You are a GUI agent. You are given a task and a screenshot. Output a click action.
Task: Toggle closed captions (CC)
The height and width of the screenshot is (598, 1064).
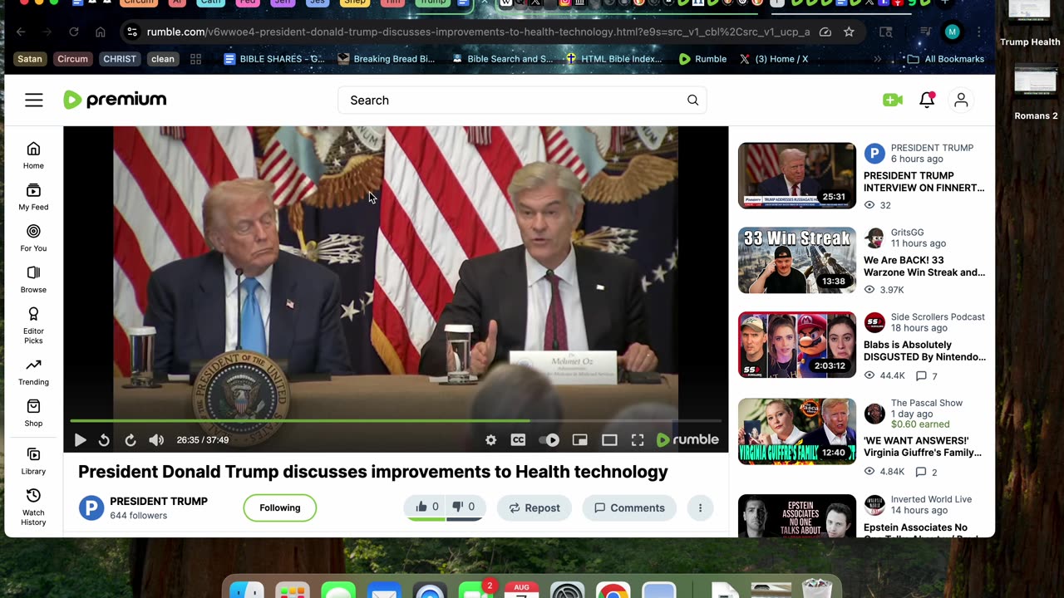pos(518,440)
